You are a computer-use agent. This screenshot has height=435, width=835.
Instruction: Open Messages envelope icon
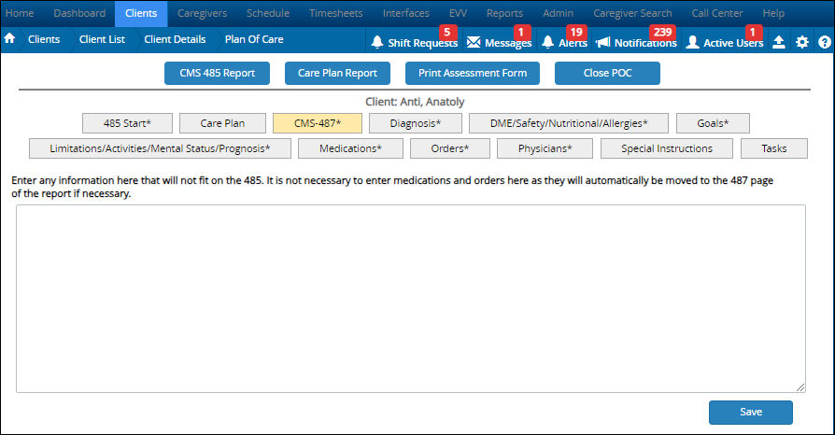pos(474,43)
